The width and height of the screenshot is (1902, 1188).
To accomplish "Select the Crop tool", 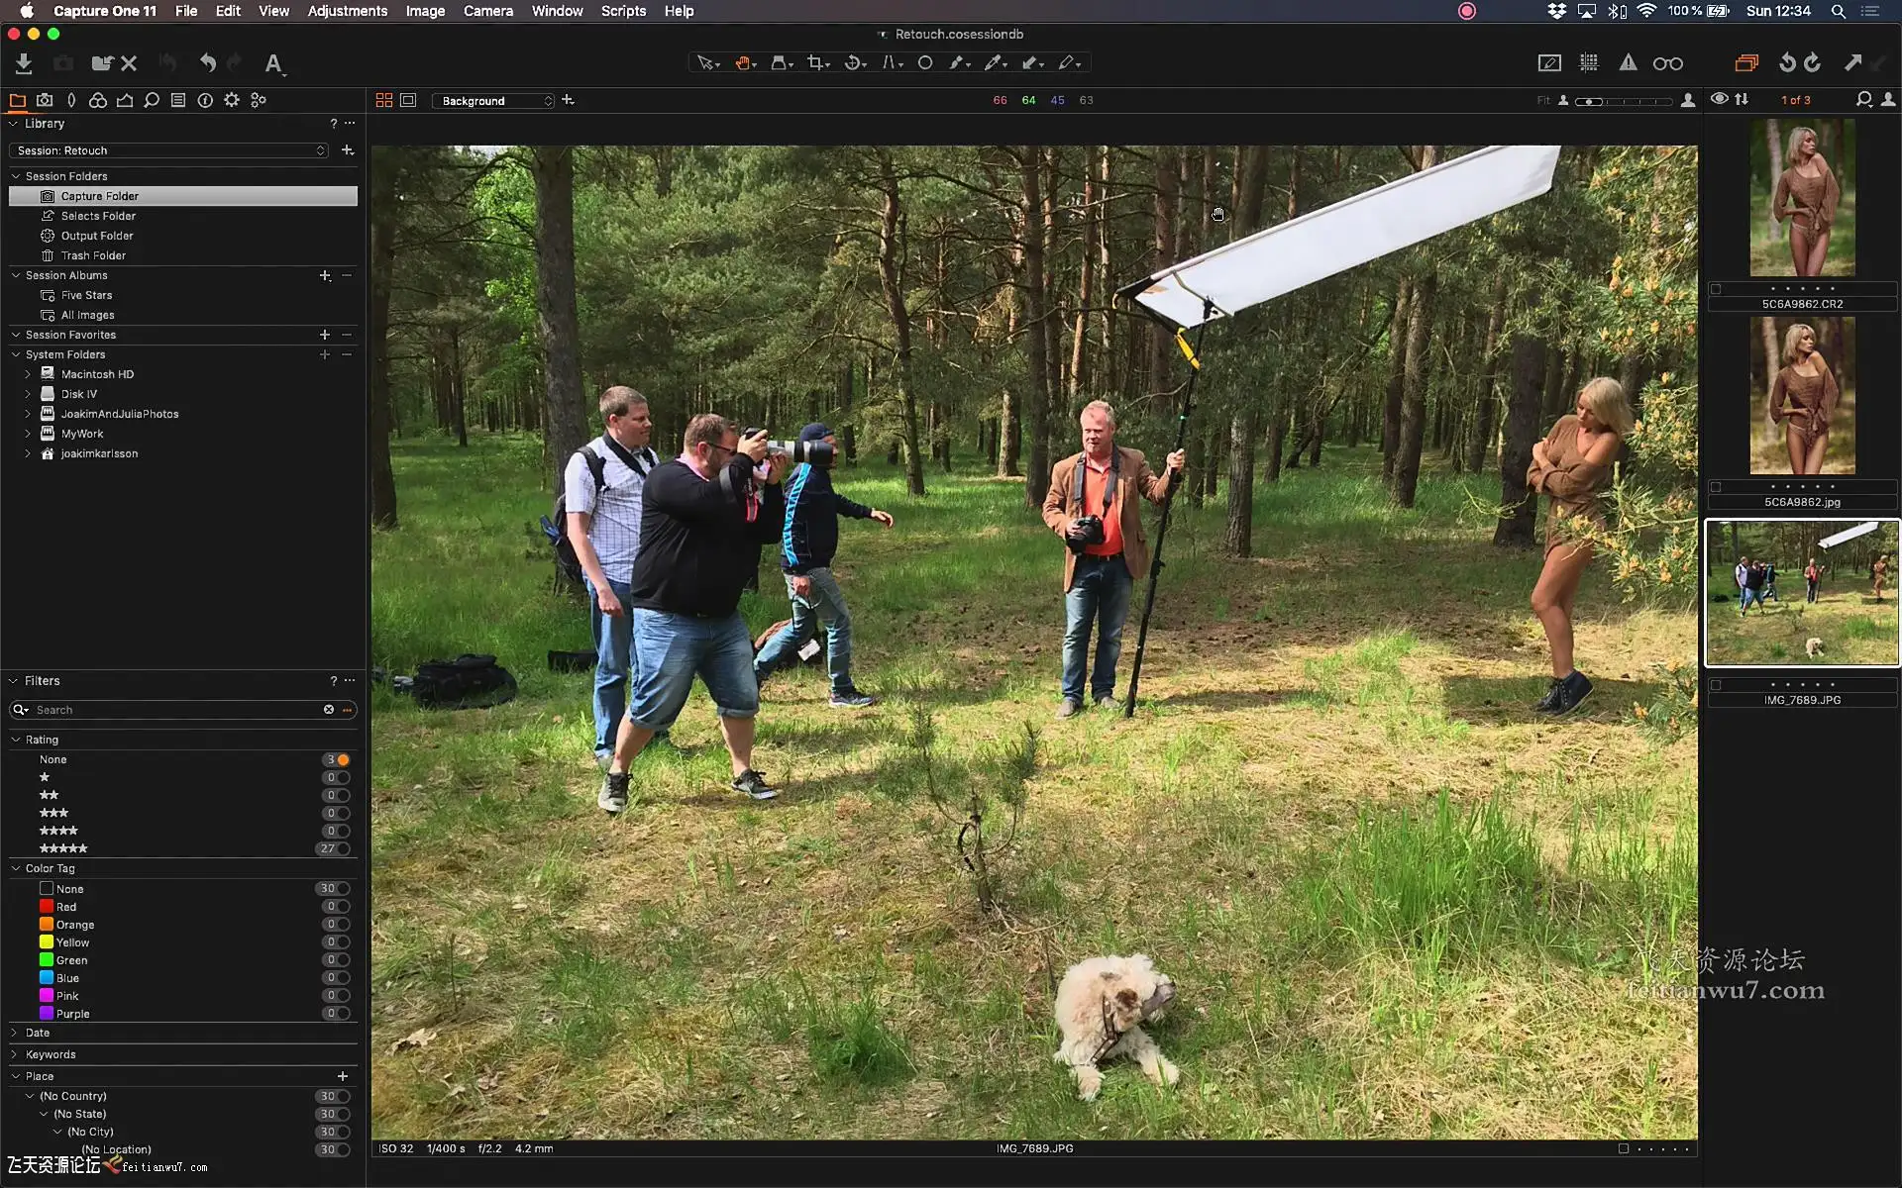I will [x=814, y=62].
